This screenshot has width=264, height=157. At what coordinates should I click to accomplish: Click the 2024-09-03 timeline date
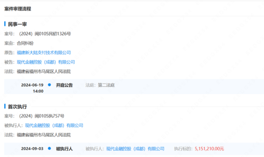[x=33, y=149]
